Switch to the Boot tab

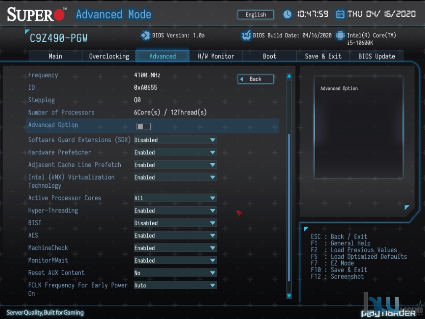click(269, 56)
